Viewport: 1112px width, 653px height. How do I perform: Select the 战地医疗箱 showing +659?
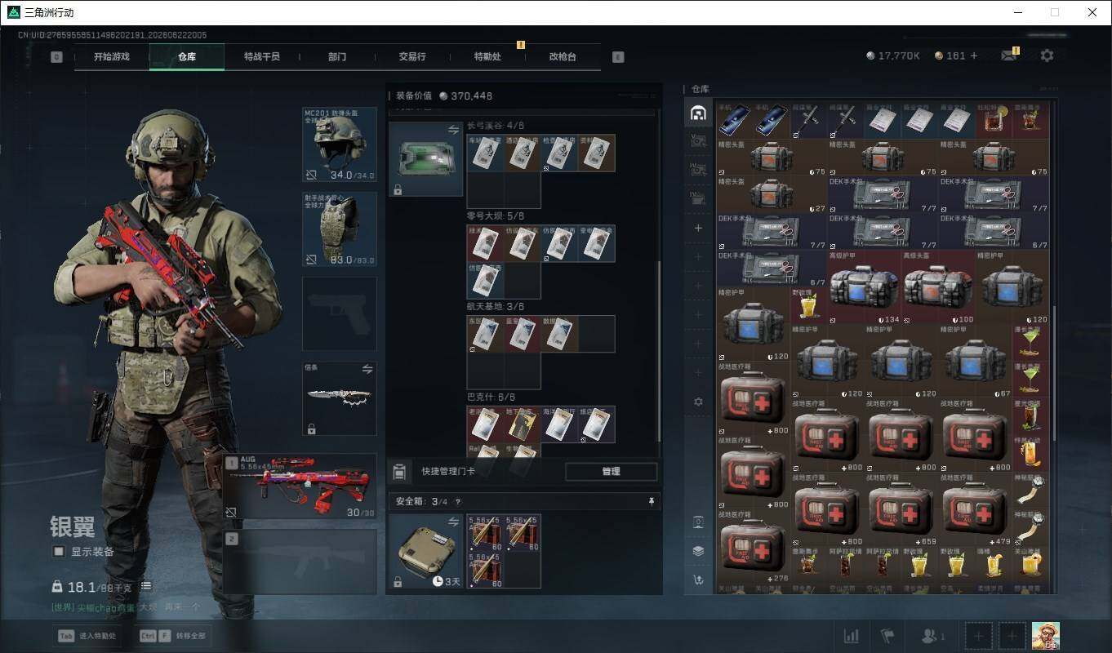901,511
